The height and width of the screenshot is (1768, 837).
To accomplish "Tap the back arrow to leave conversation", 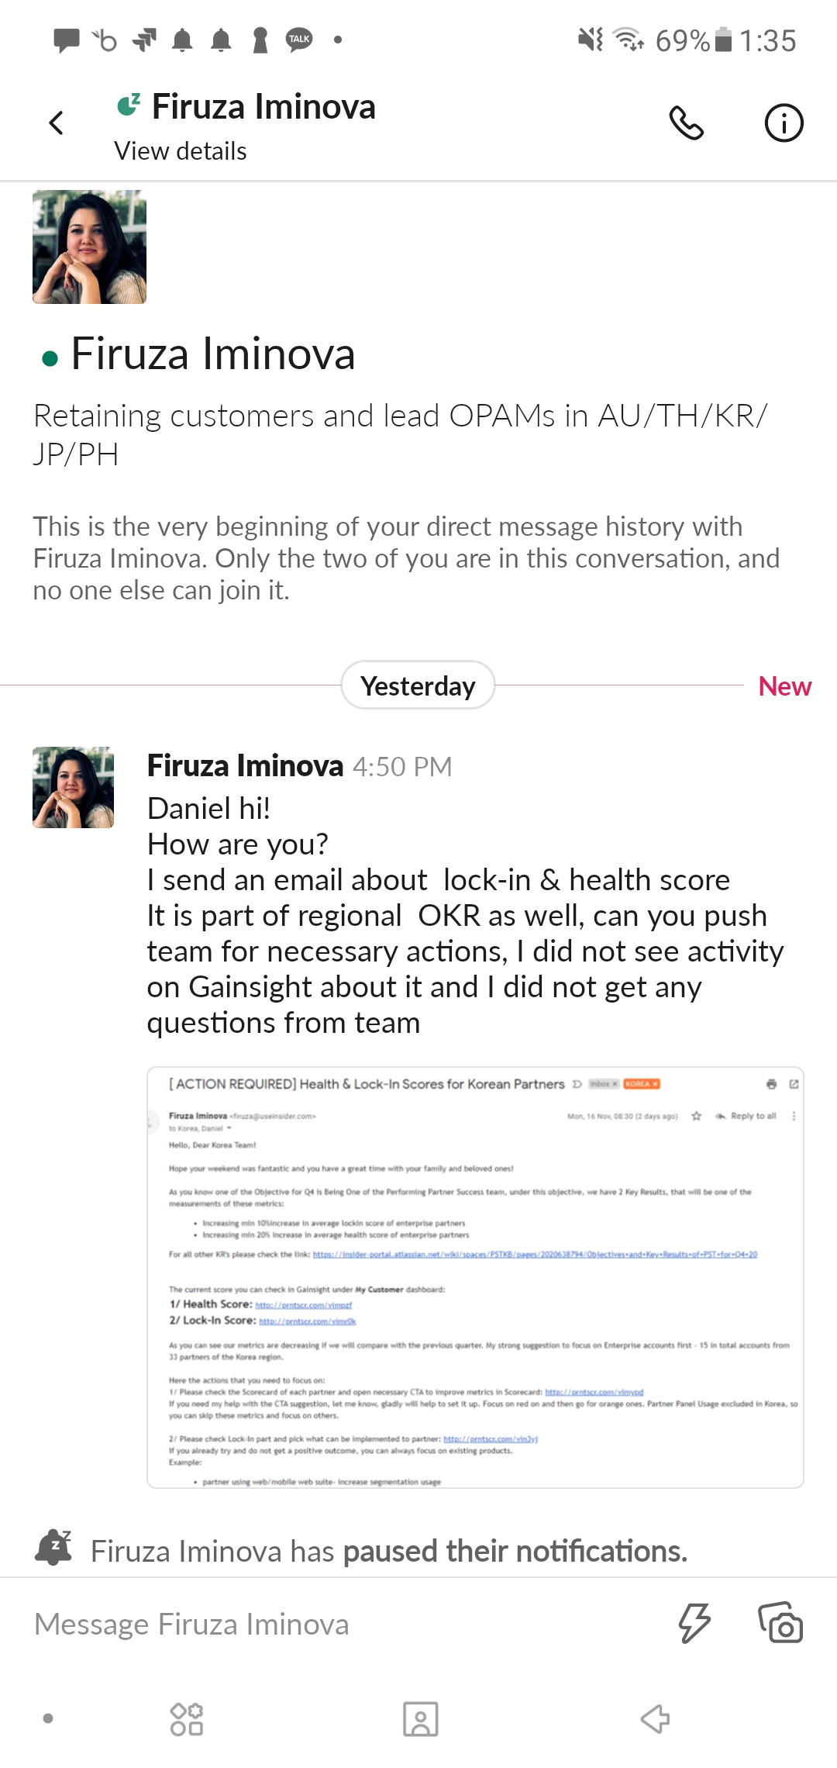I will [x=57, y=123].
